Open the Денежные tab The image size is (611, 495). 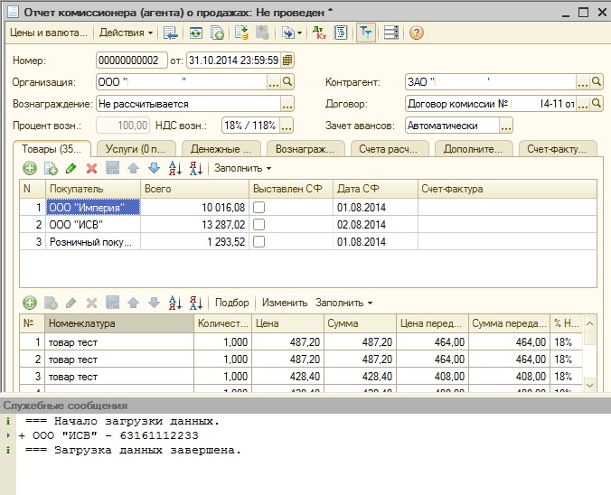coord(221,148)
